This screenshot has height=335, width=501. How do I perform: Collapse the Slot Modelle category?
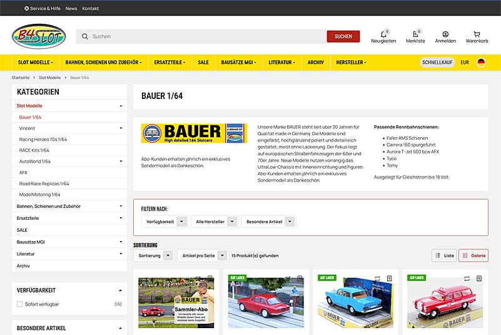click(121, 106)
